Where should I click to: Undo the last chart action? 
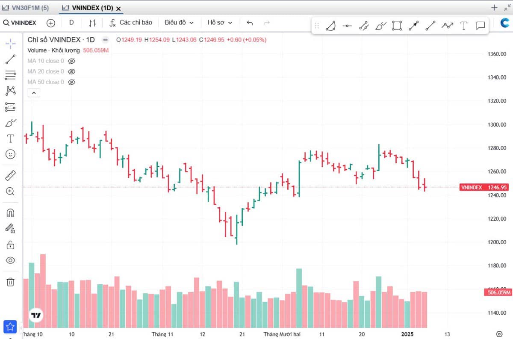250,23
